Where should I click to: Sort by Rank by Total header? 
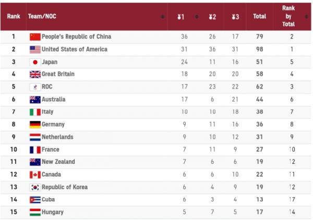(288, 17)
